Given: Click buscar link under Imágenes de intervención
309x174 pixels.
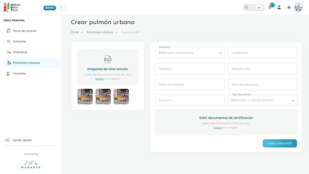Looking at the screenshot, I should (99, 79).
